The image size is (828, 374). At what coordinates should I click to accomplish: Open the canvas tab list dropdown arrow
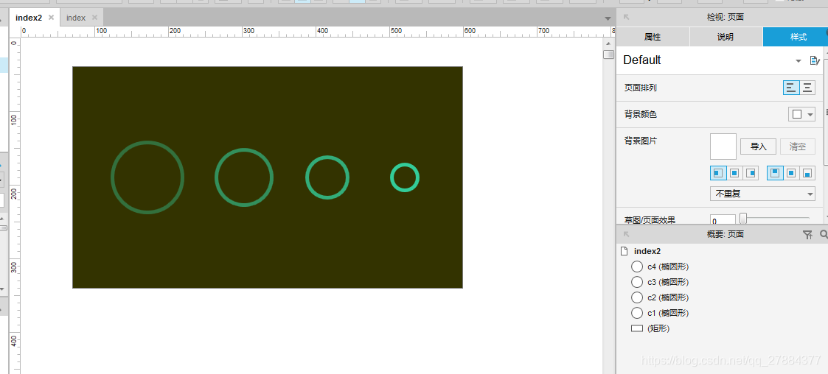608,18
